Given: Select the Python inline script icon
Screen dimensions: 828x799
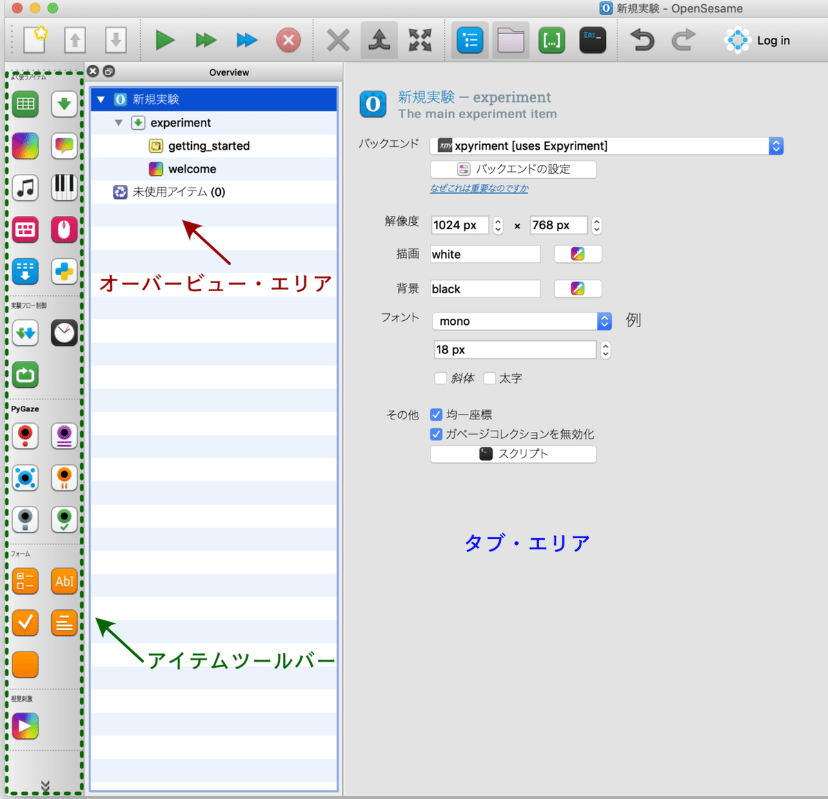Looking at the screenshot, I should (x=64, y=271).
